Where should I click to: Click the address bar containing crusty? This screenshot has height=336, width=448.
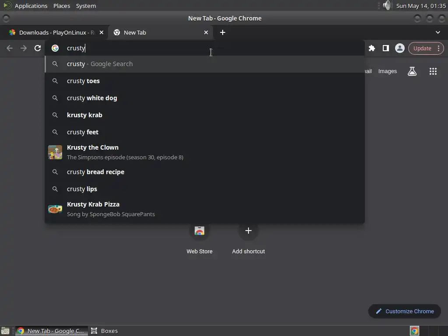tap(205, 48)
